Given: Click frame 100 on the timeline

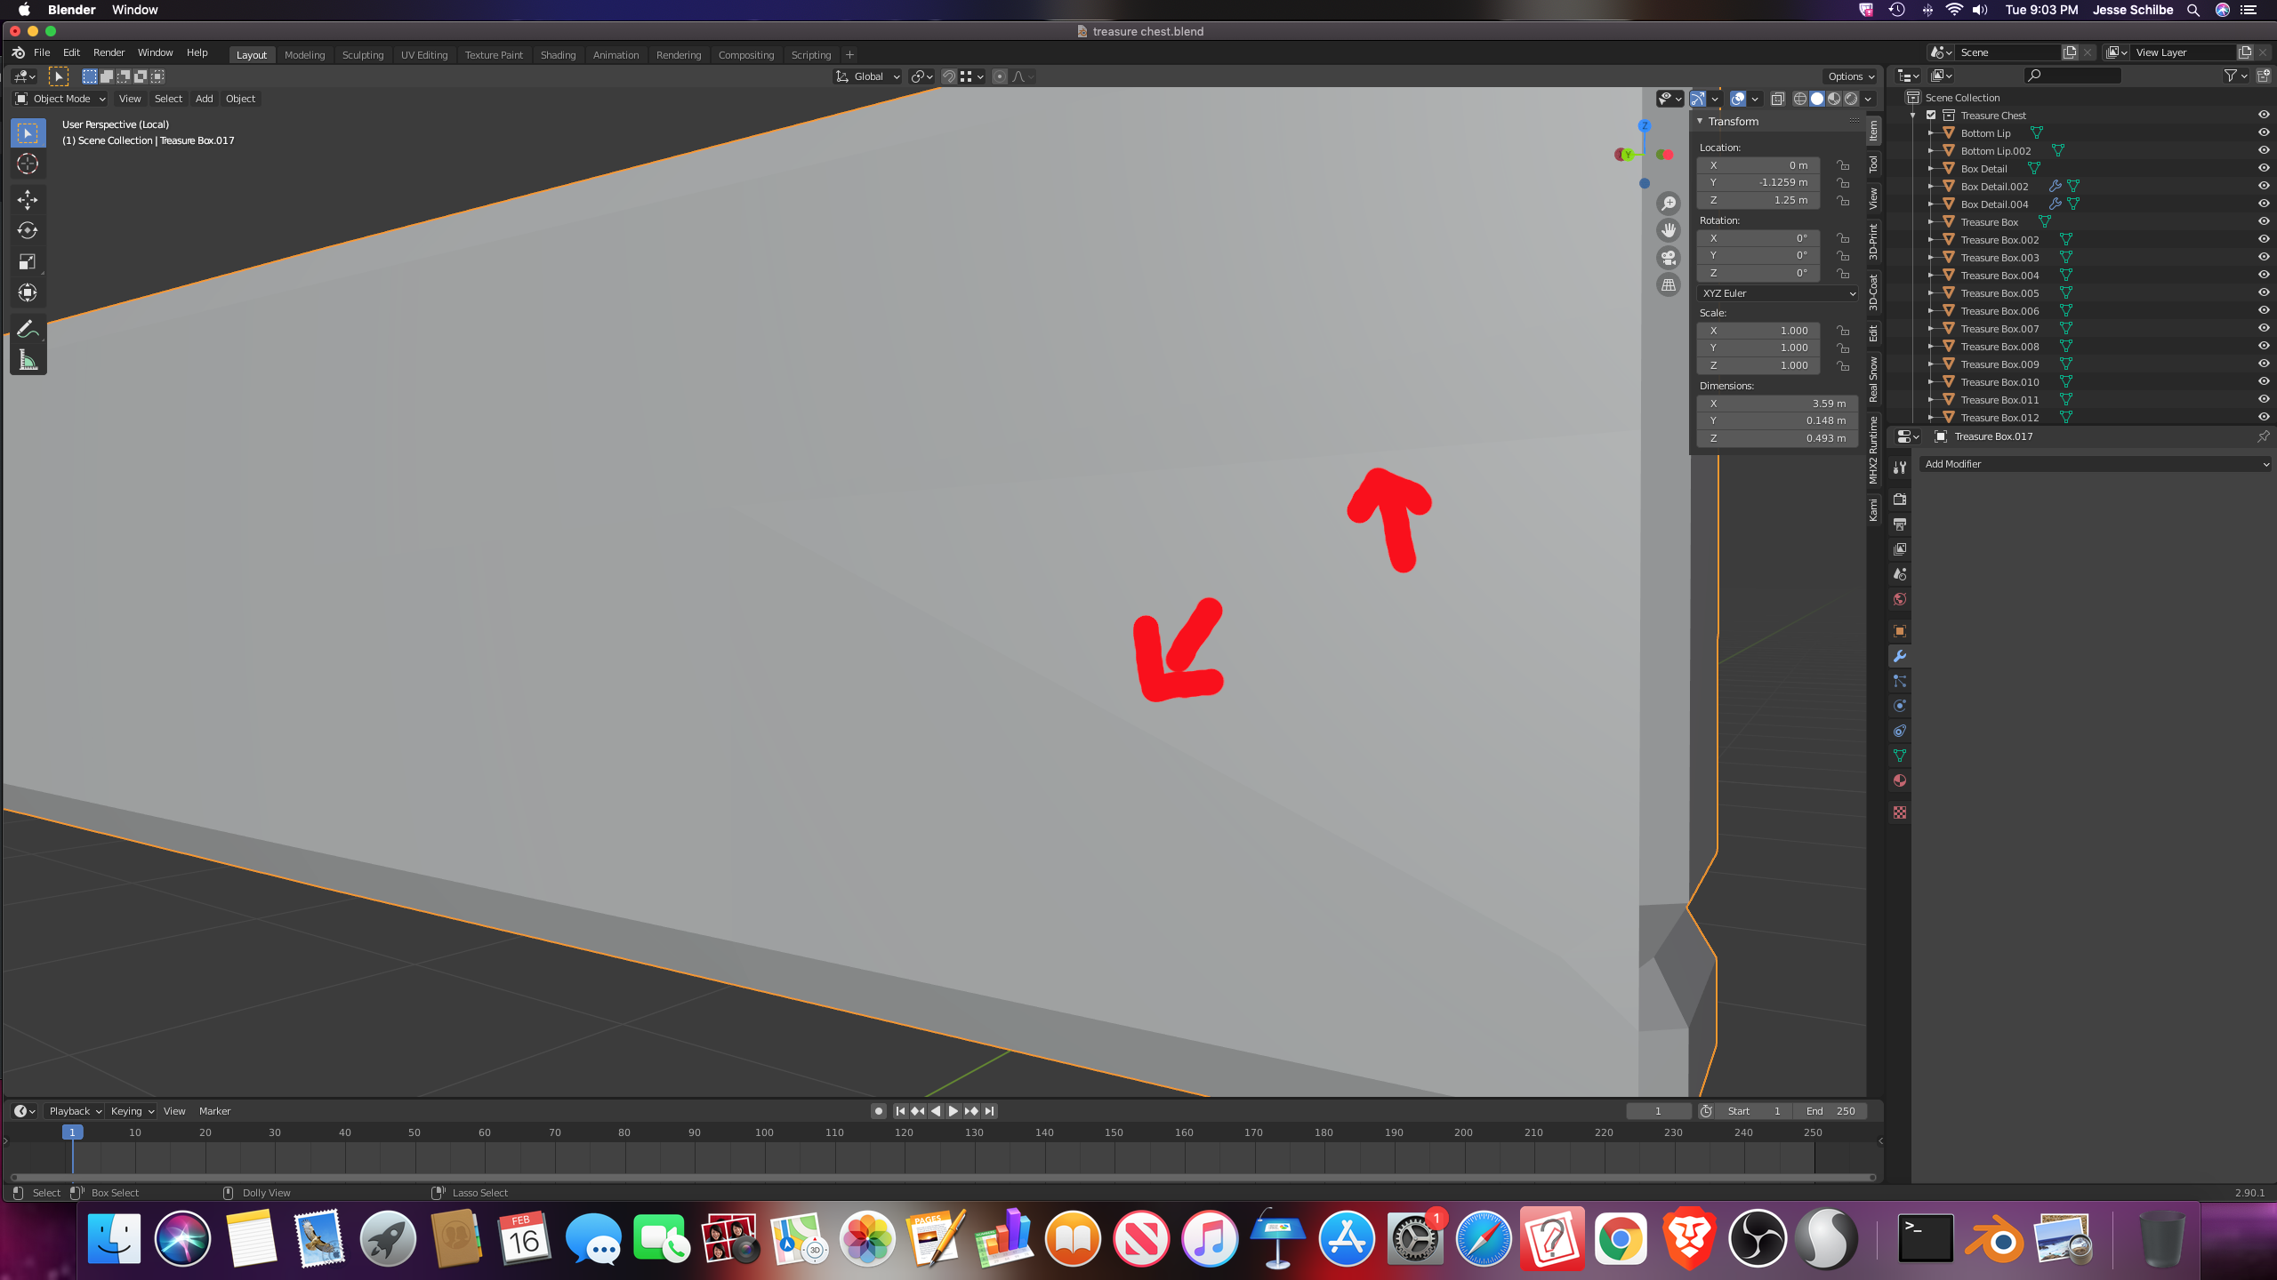Looking at the screenshot, I should (764, 1132).
